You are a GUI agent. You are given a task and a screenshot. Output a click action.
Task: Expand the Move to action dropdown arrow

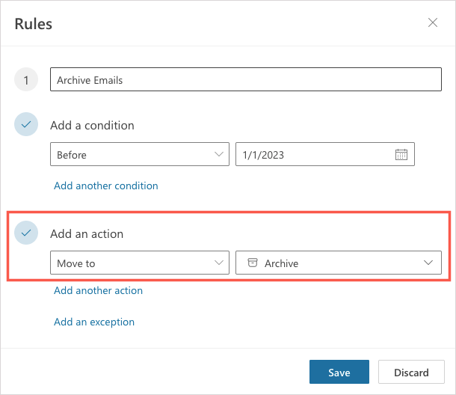tap(219, 263)
